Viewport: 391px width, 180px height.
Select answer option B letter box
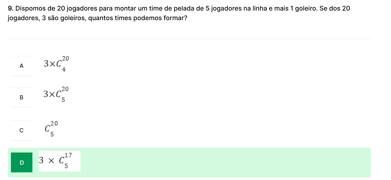click(x=21, y=97)
